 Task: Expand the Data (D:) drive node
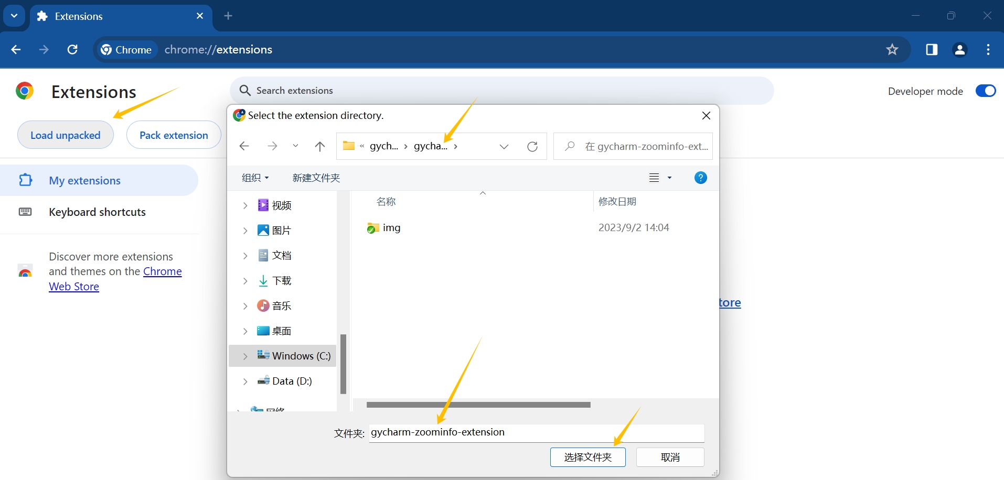(245, 381)
